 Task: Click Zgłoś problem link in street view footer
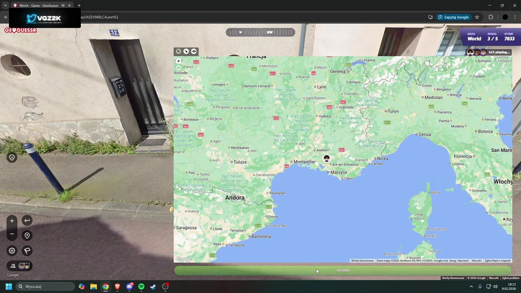[x=510, y=278]
